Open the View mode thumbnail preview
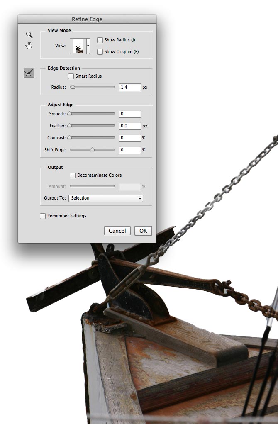Image resolution: width=278 pixels, height=424 pixels. 78,46
